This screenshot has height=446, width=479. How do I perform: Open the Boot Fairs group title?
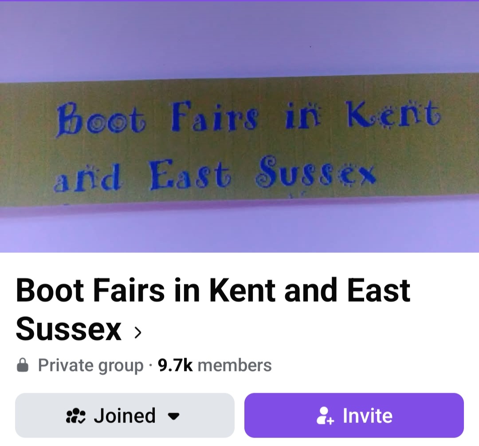click(213, 309)
